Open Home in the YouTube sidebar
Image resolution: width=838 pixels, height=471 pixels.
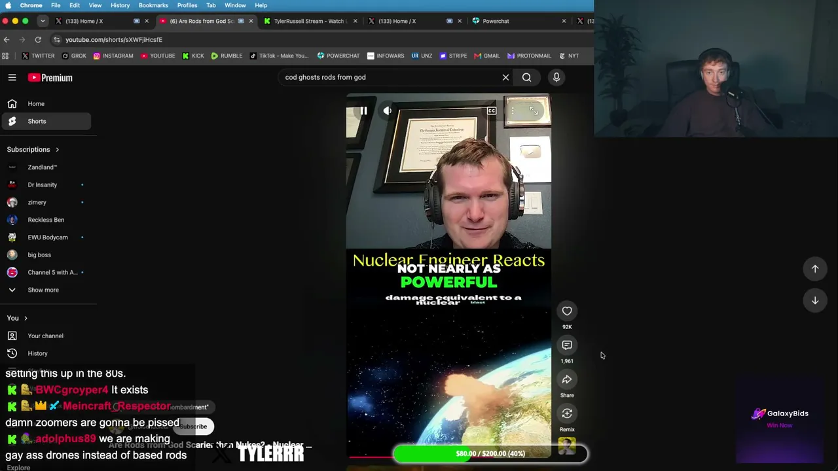(x=46, y=103)
